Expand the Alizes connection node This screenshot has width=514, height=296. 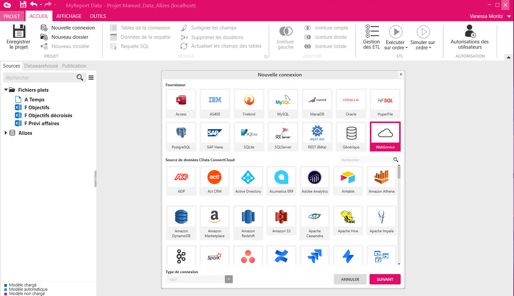tap(6, 133)
